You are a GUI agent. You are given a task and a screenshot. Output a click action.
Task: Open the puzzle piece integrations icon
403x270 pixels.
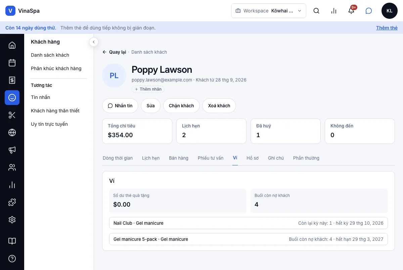point(12,202)
